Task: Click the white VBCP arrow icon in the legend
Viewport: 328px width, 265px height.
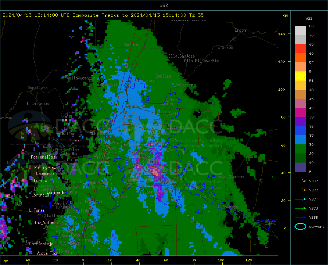Action: click(x=300, y=181)
